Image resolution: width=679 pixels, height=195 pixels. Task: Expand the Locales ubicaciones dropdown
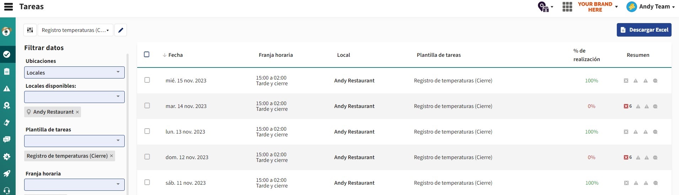pos(74,72)
